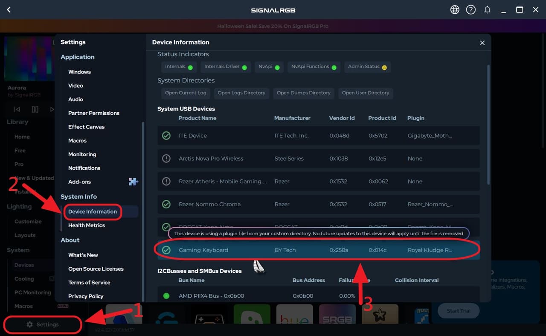
Task: Click Open Dumps Directory button
Action: click(x=304, y=93)
